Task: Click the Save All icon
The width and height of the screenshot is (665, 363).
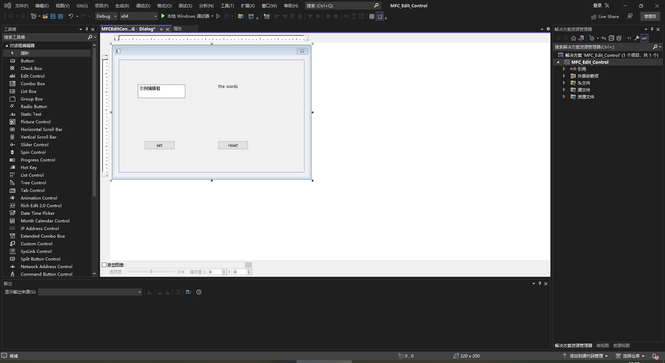Action: 61,16
